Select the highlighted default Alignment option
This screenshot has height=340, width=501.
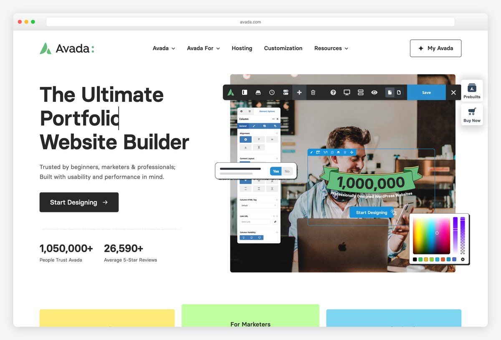click(245, 139)
